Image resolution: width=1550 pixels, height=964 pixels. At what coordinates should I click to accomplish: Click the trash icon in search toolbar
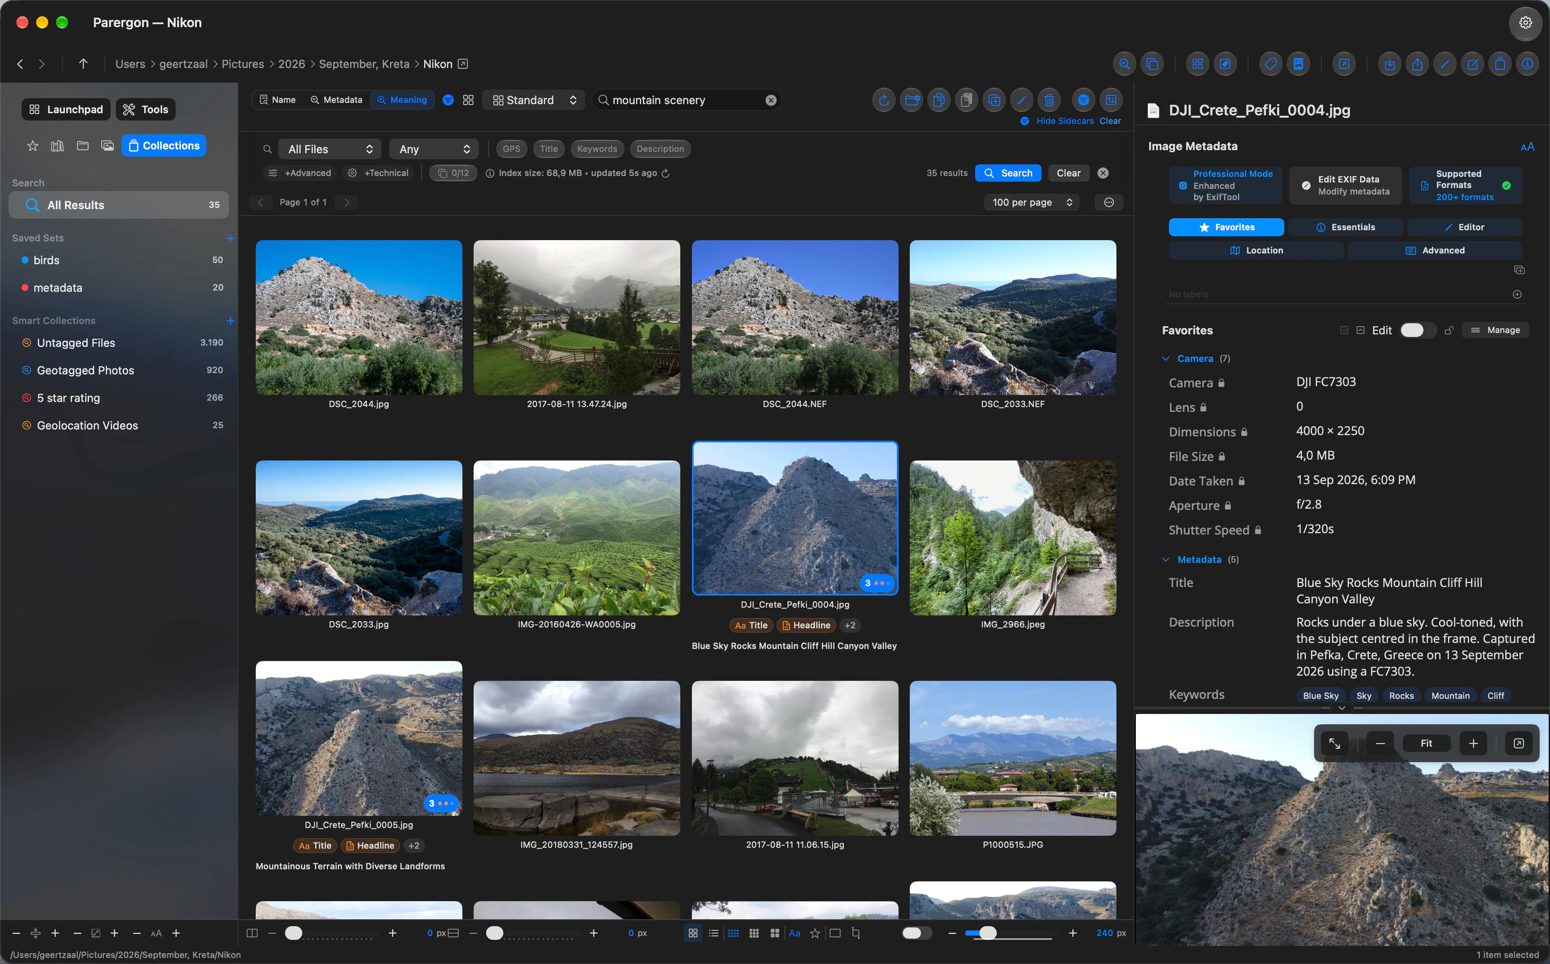click(x=1049, y=100)
